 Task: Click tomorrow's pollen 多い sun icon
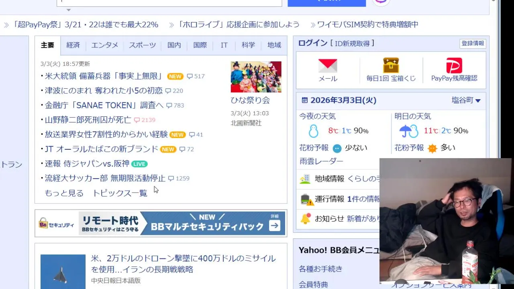tap(432, 148)
